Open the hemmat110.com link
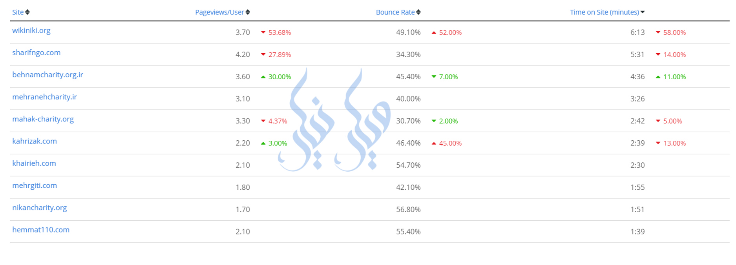The height and width of the screenshot is (265, 736). click(41, 230)
